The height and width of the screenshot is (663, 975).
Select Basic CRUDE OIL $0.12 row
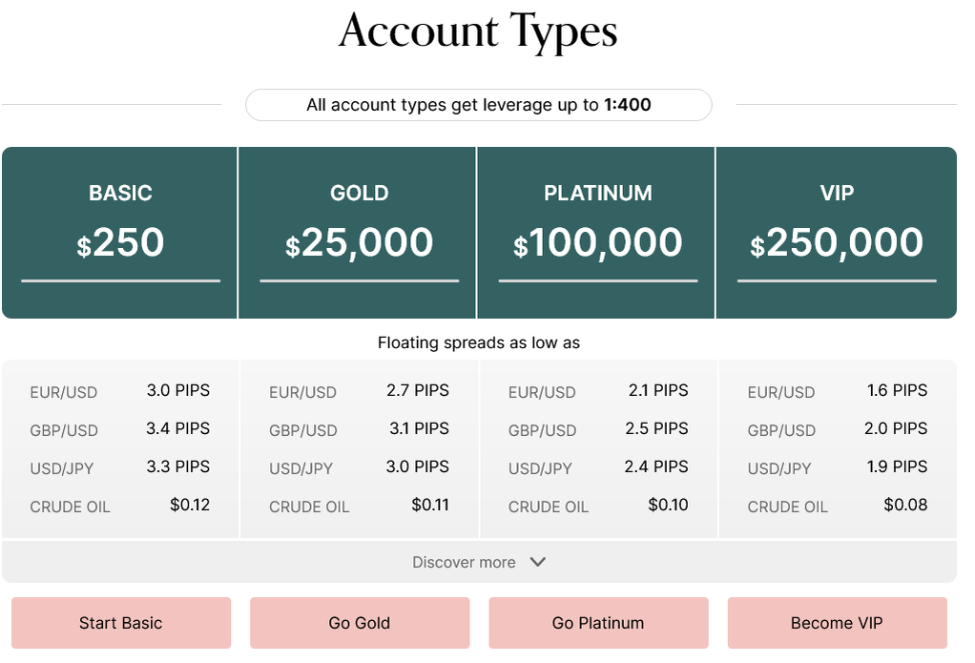[x=120, y=506]
